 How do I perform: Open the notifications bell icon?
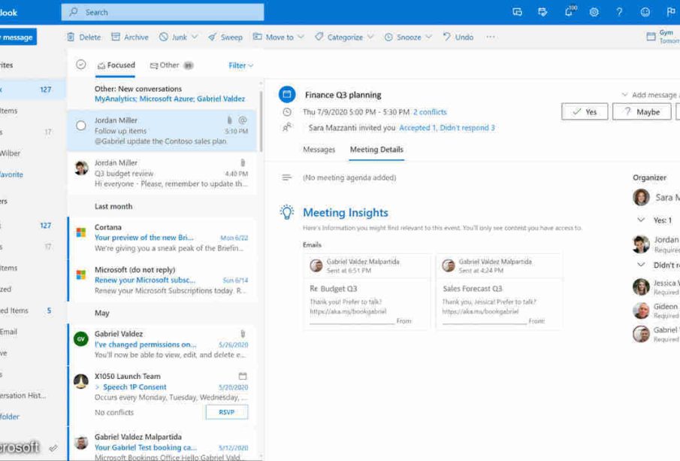569,12
